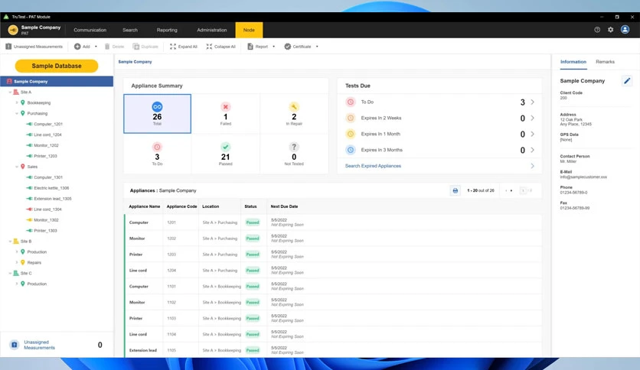Collapse the Purchasing tree node
The image size is (640, 370).
coord(17,113)
